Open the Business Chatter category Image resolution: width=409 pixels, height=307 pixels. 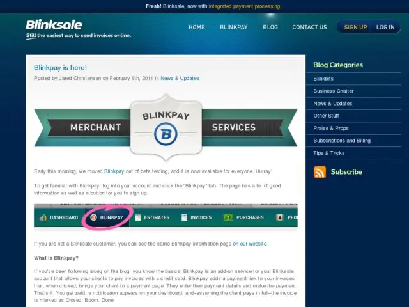(334, 91)
